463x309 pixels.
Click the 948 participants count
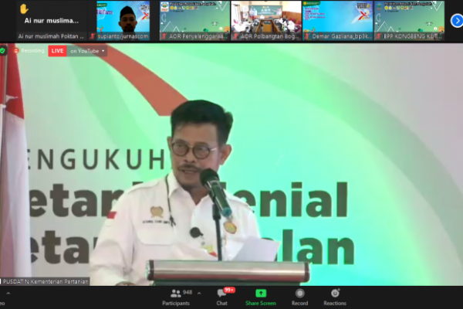[188, 293]
